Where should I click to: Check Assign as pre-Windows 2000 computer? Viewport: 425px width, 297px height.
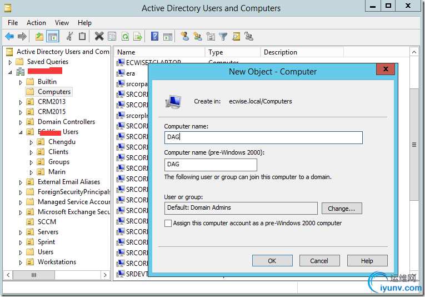tap(168, 223)
